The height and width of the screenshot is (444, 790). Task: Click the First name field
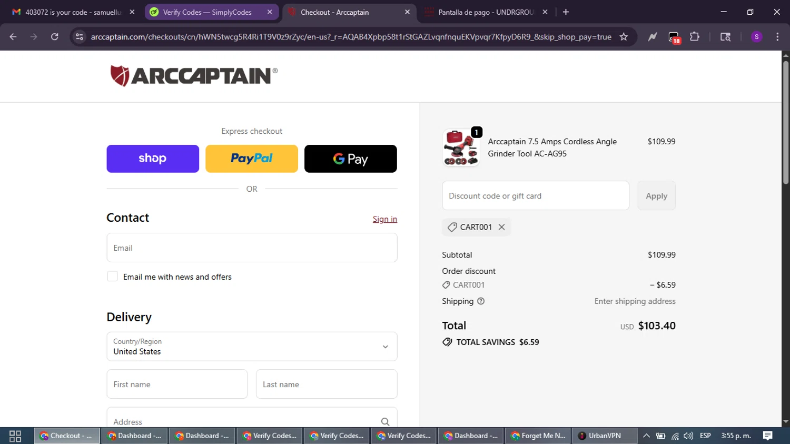click(177, 384)
